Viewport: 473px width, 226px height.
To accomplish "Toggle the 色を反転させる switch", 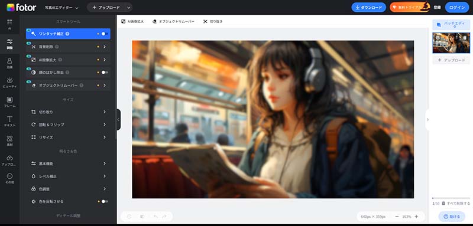I will [x=105, y=201].
